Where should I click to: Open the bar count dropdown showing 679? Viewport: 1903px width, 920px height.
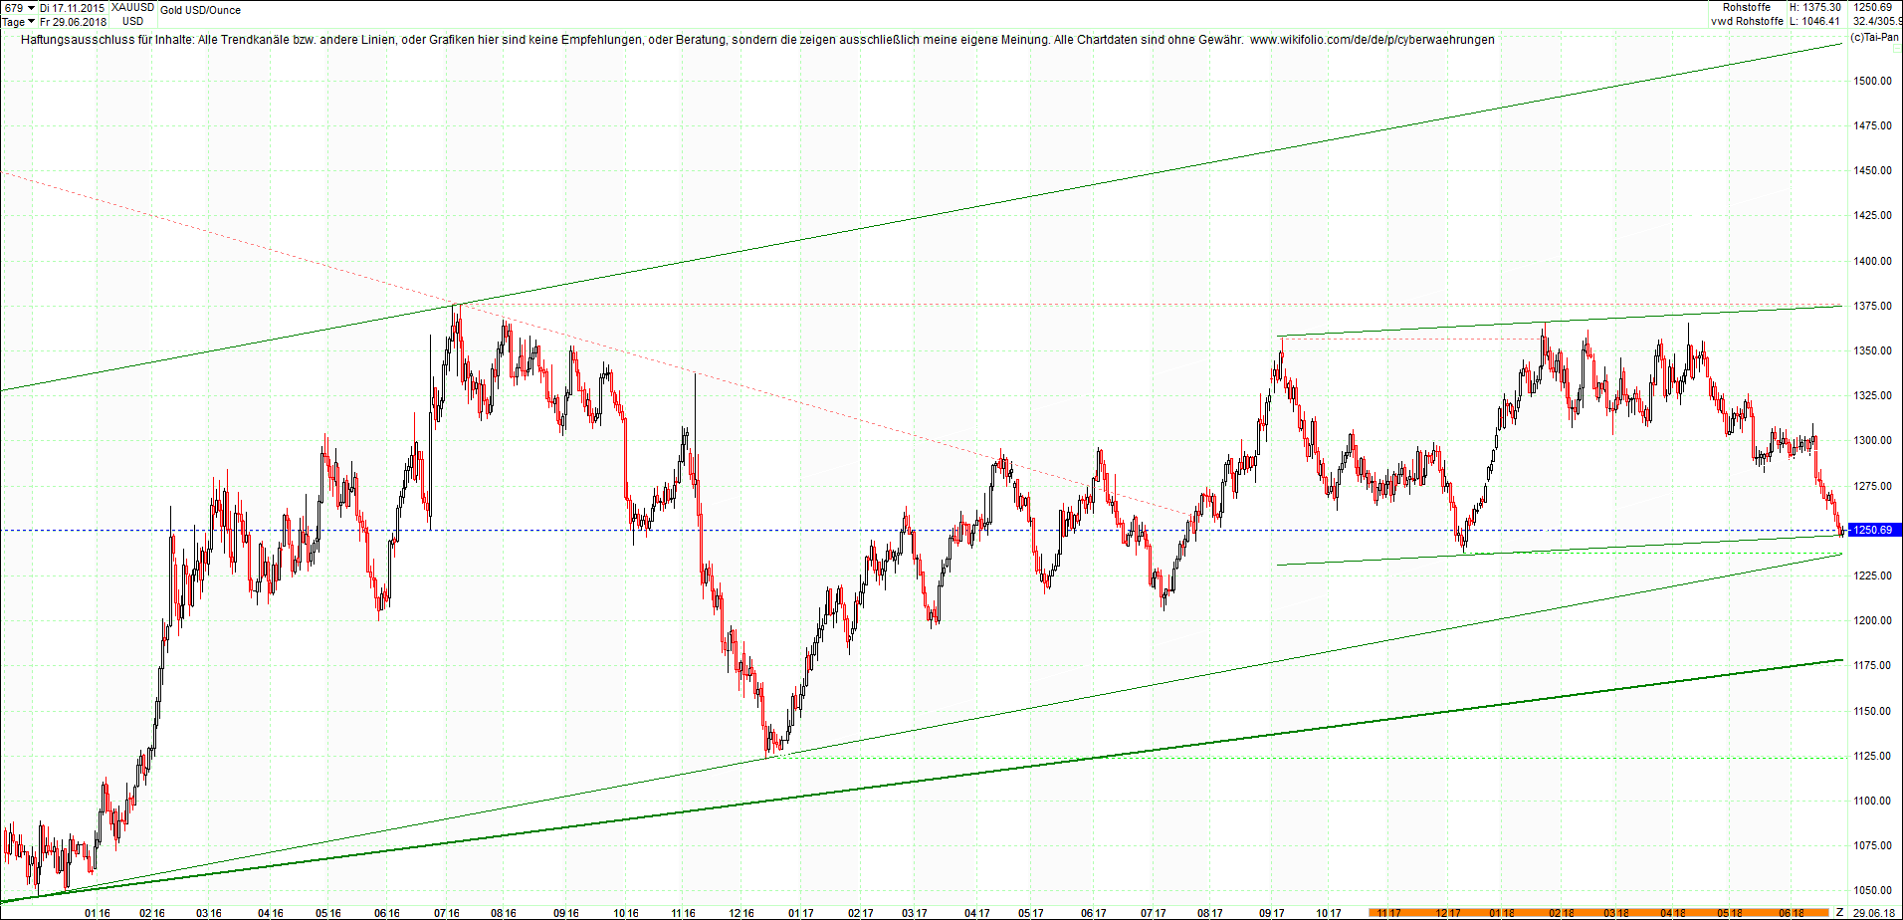(12, 7)
